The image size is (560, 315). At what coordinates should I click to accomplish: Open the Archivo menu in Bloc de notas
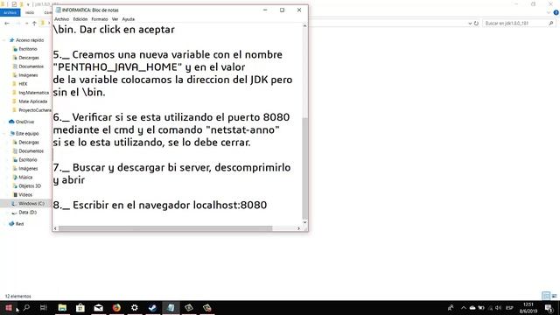pyautogui.click(x=61, y=19)
